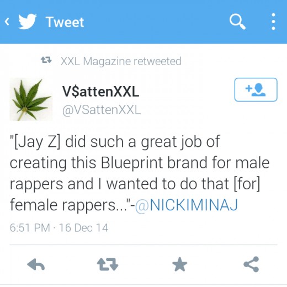Retweet this tweet

(x=108, y=264)
